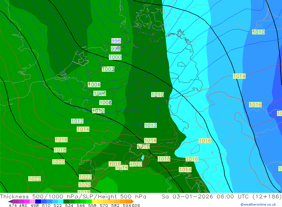Click the purple left arrow of legend
The height and width of the screenshot is (207, 282).
(x=10, y=201)
